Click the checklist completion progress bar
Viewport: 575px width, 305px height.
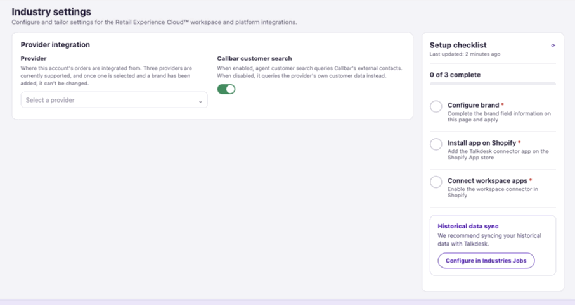pyautogui.click(x=493, y=84)
